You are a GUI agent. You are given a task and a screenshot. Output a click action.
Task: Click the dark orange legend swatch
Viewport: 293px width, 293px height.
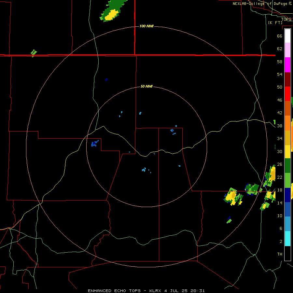point(287,108)
